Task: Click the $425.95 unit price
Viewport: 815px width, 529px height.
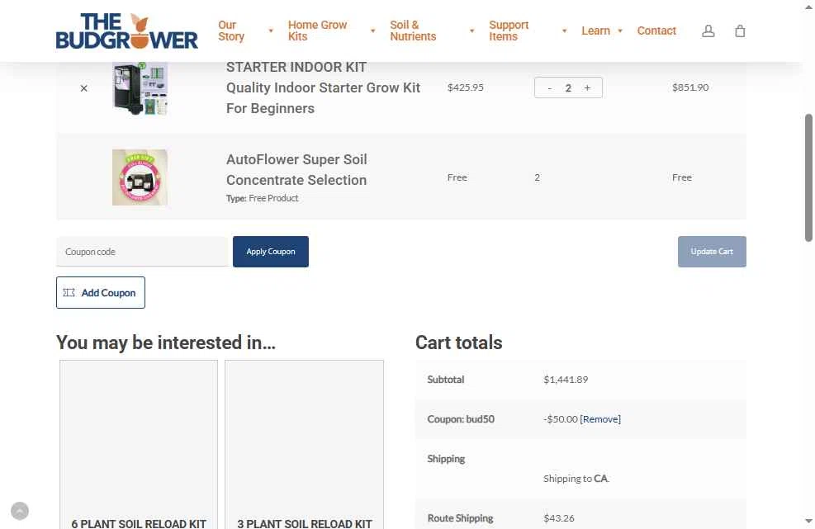Action: [465, 87]
